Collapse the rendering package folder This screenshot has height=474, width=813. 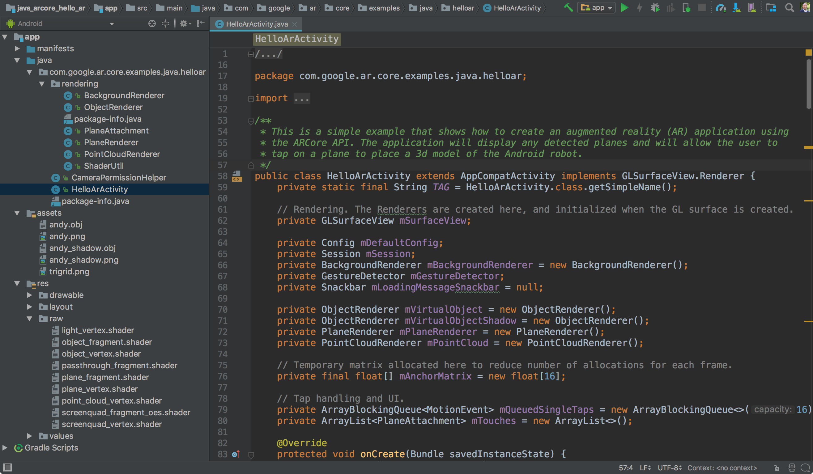pos(42,84)
